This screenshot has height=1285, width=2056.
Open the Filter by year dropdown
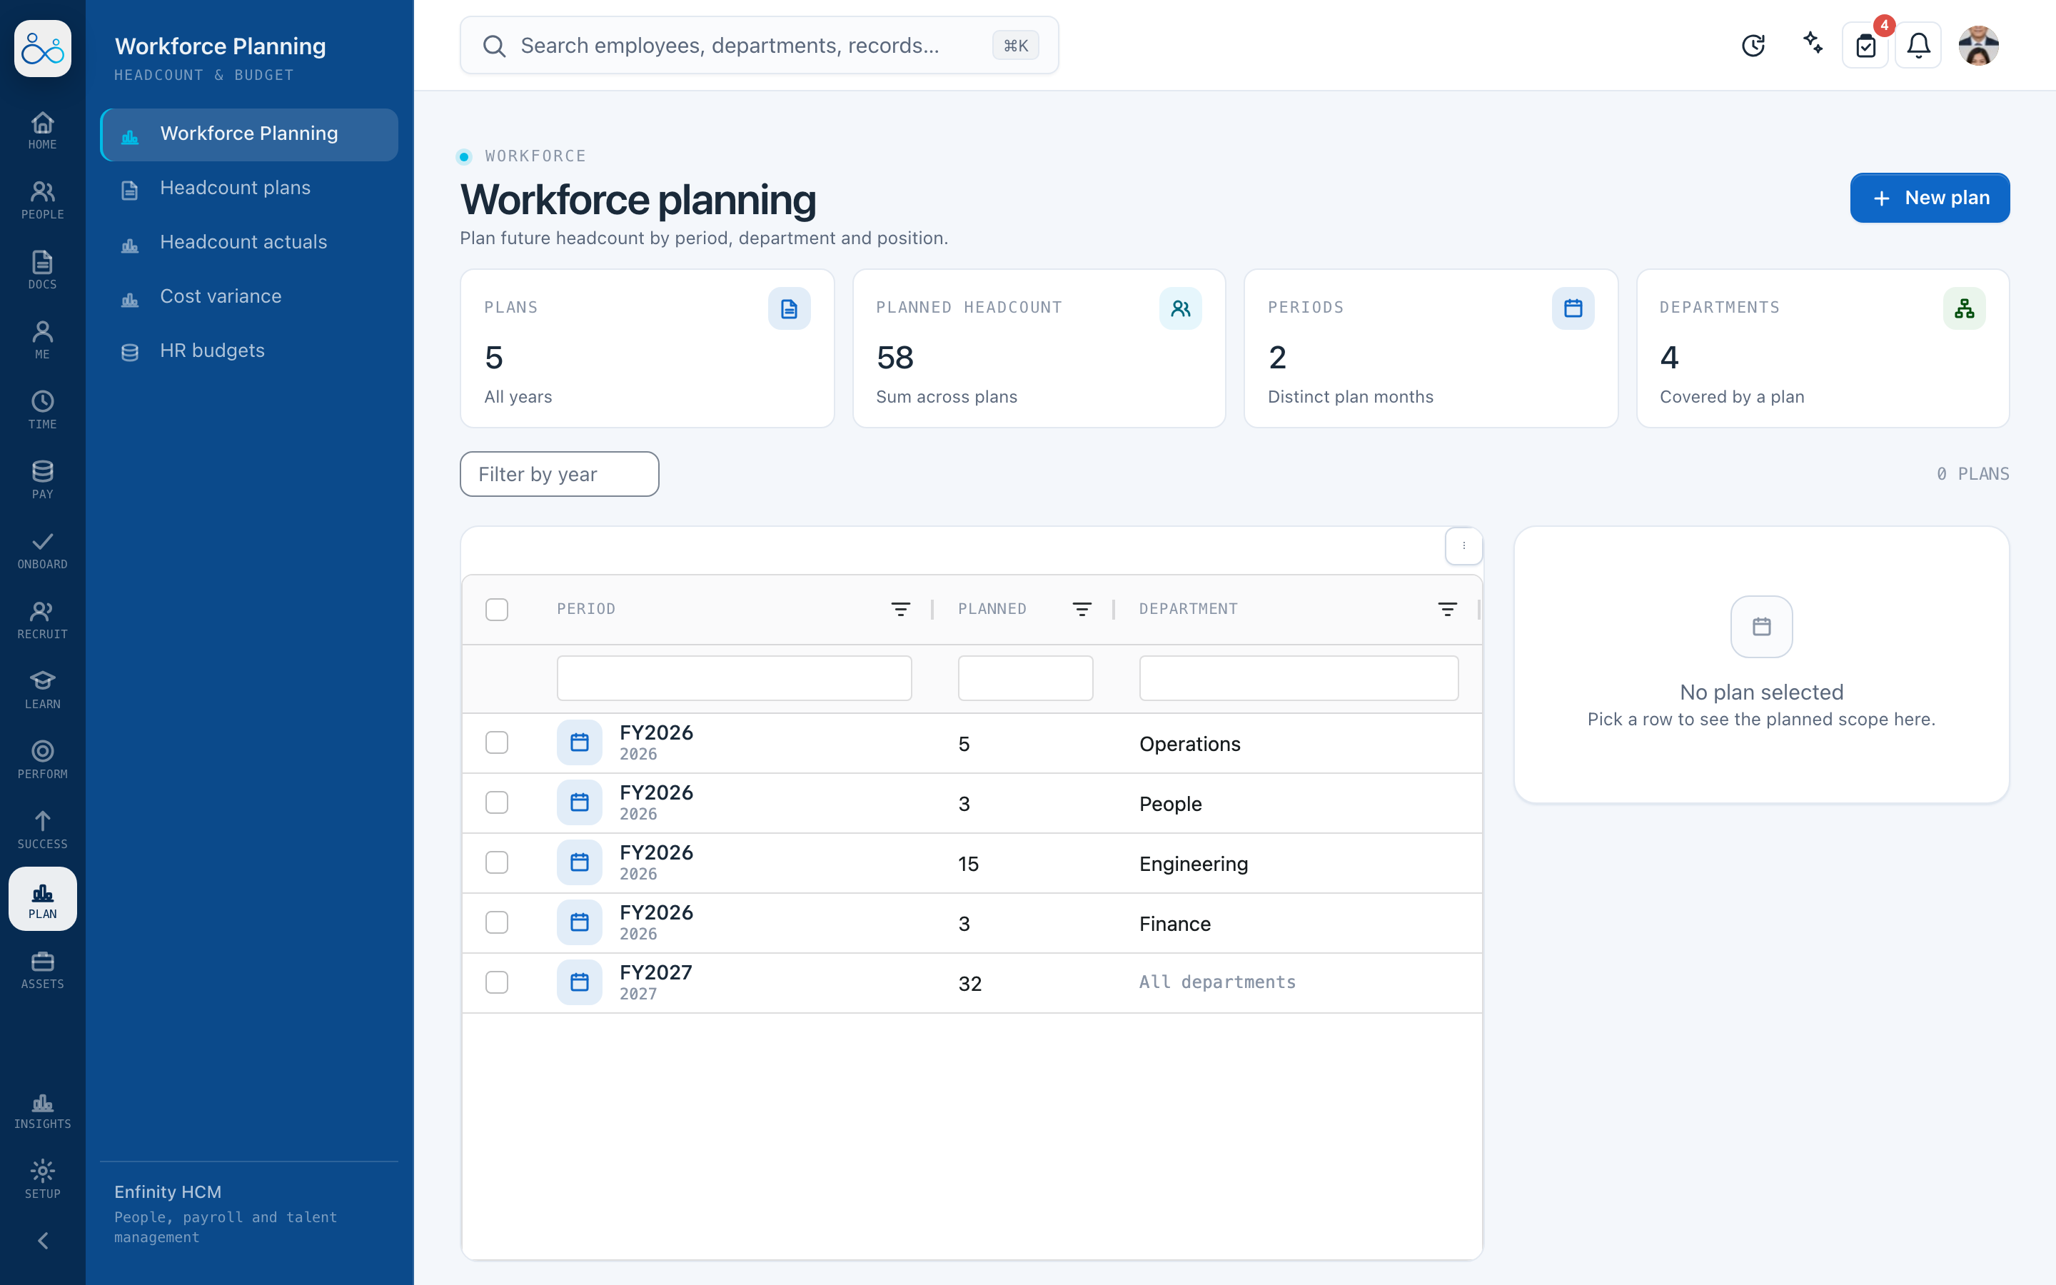[x=559, y=474]
